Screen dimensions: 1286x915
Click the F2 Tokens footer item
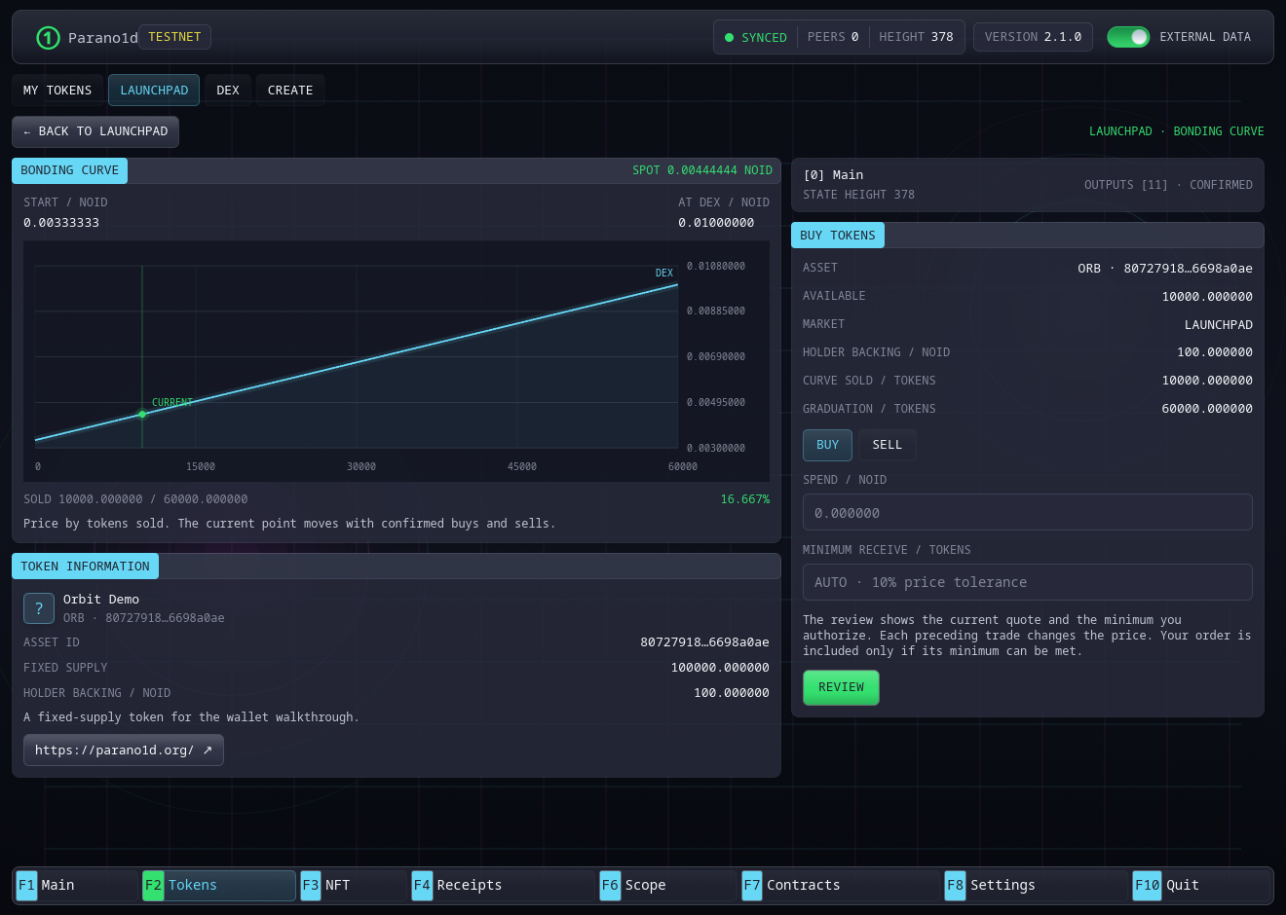coord(218,885)
